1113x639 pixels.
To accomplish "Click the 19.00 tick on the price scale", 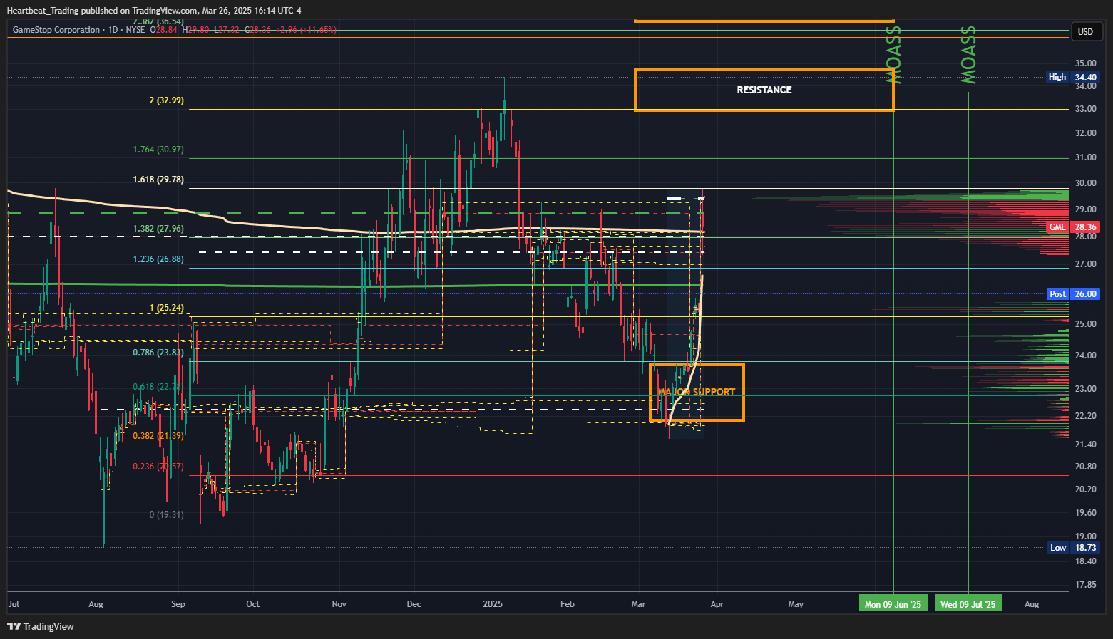I will [1086, 536].
